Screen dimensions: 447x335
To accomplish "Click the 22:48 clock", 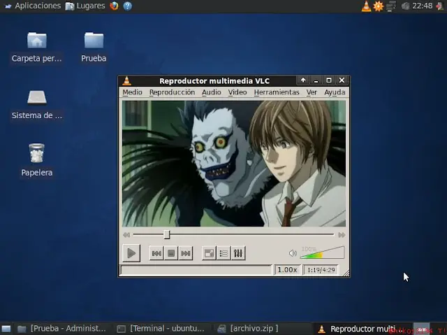I will (422, 6).
